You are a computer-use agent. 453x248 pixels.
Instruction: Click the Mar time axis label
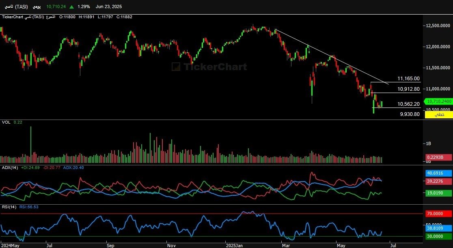click(286, 246)
